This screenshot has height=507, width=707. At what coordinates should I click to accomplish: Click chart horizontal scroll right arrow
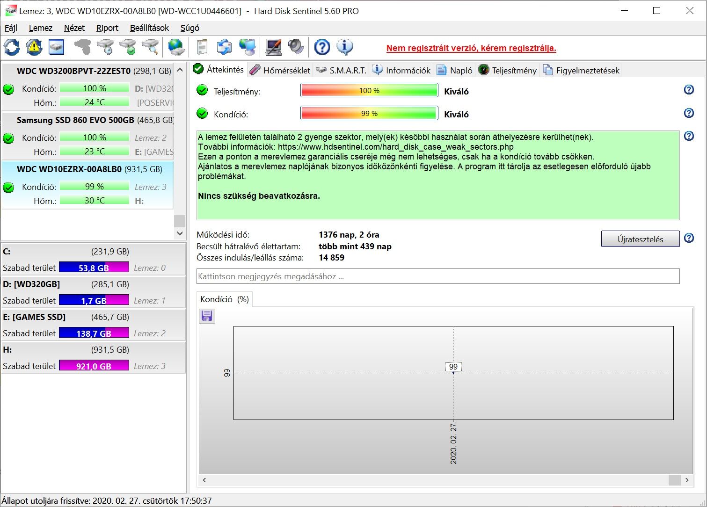[687, 480]
